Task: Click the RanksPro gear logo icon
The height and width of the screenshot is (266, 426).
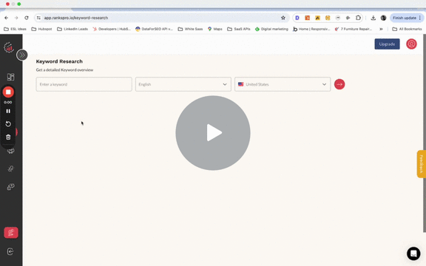Action: tap(9, 47)
